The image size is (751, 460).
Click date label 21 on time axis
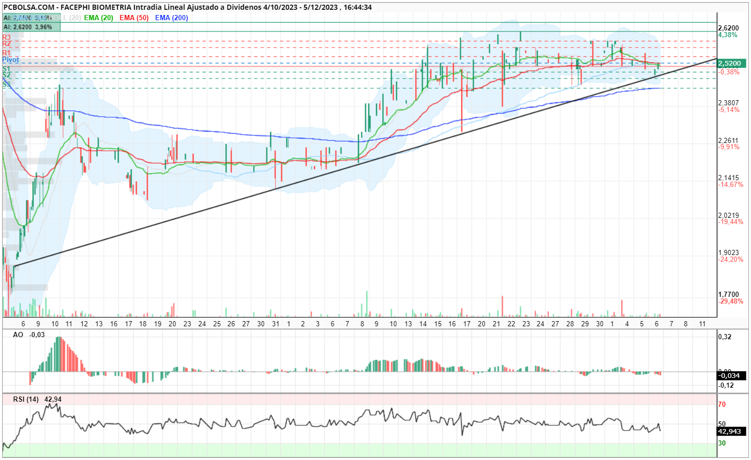(x=496, y=324)
